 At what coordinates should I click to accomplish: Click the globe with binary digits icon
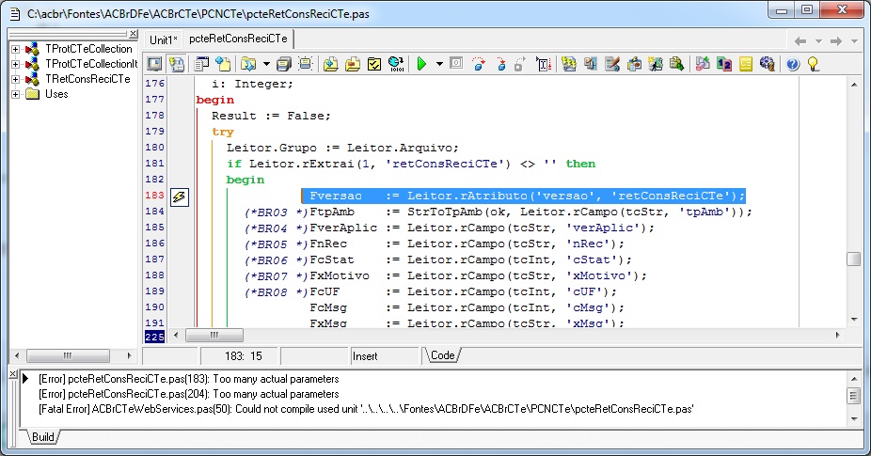[x=396, y=65]
